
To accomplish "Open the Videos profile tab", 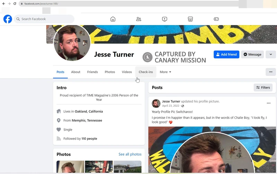I will [127, 72].
